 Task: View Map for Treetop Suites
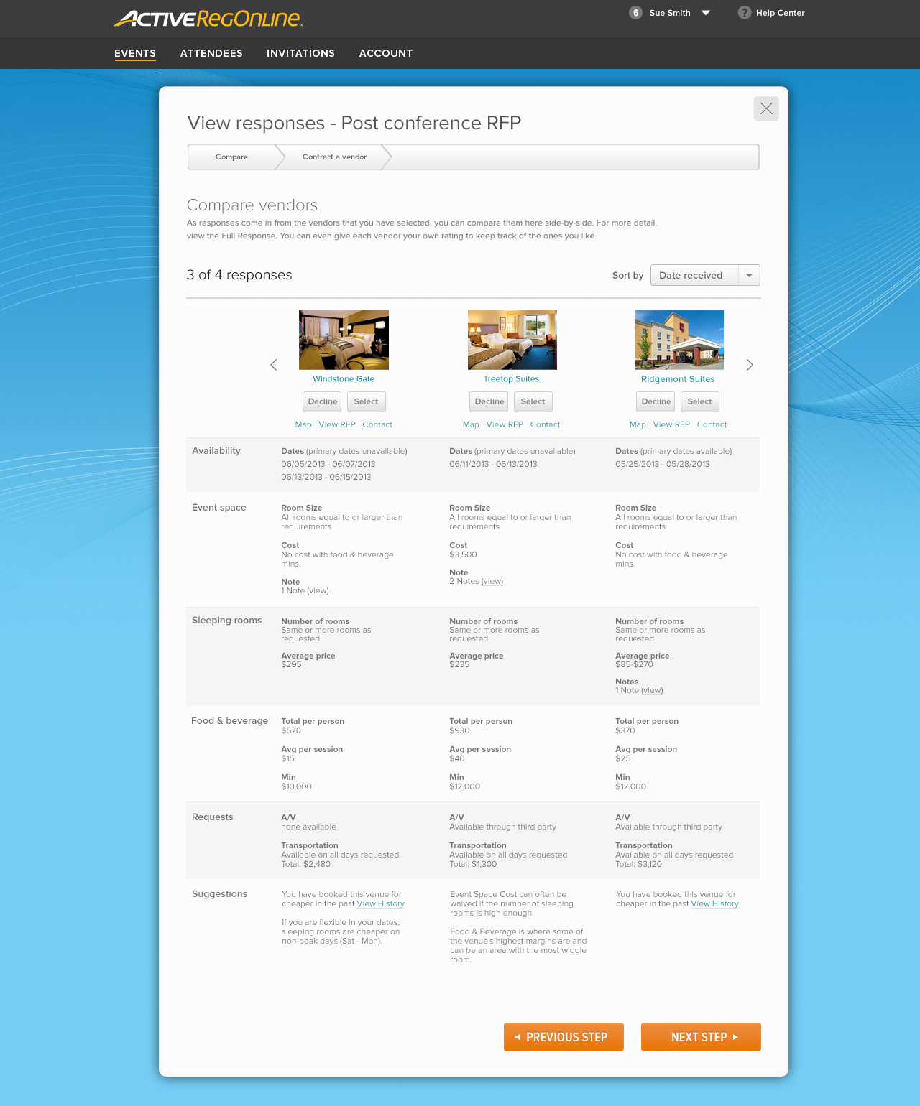(x=471, y=425)
